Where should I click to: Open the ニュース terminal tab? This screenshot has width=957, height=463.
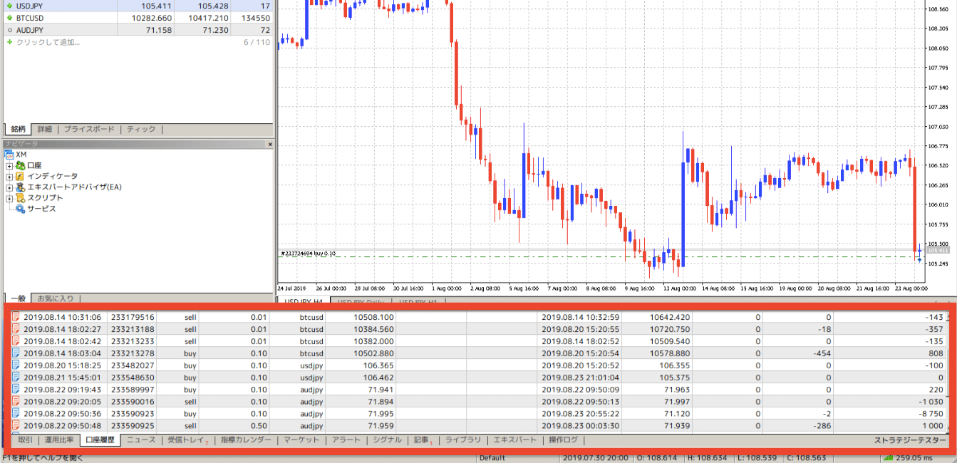[x=141, y=440]
